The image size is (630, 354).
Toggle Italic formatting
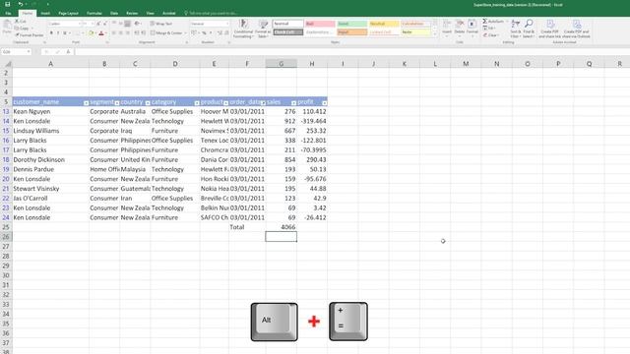58,32
